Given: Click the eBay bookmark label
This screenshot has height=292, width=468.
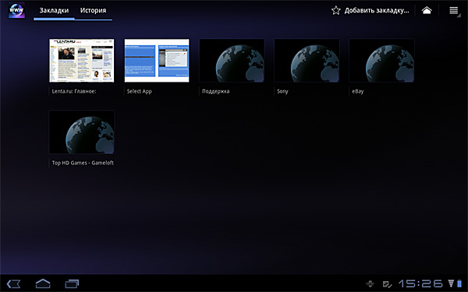Looking at the screenshot, I should (357, 91).
